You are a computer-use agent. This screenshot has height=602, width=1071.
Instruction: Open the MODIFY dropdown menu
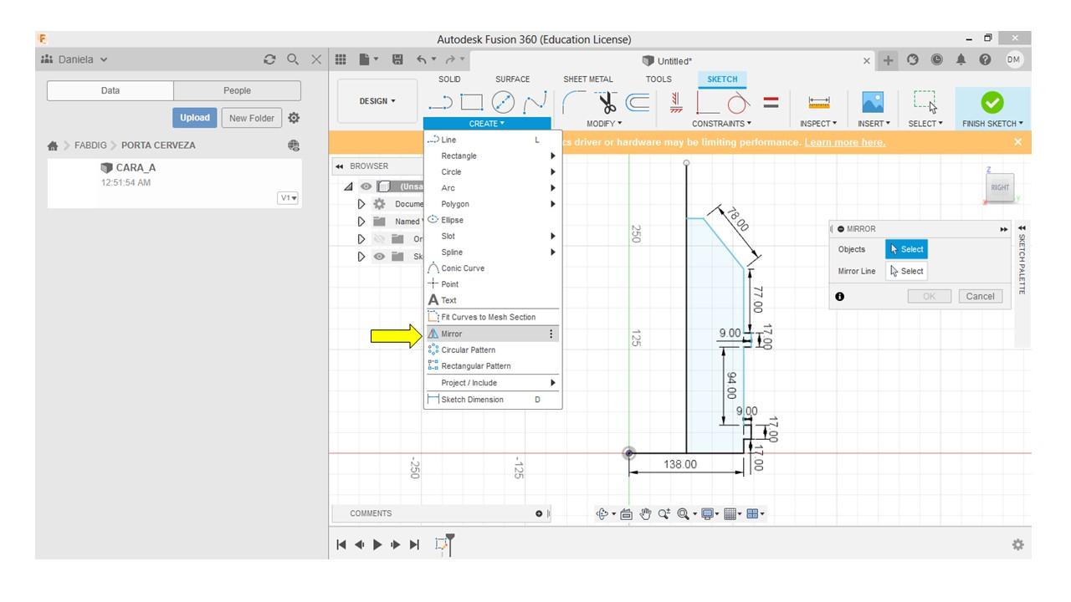pos(604,124)
